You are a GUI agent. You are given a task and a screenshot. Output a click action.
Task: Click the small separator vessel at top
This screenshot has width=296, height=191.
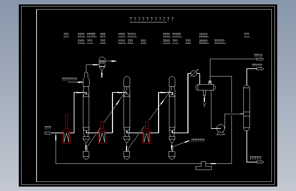coord(102,64)
